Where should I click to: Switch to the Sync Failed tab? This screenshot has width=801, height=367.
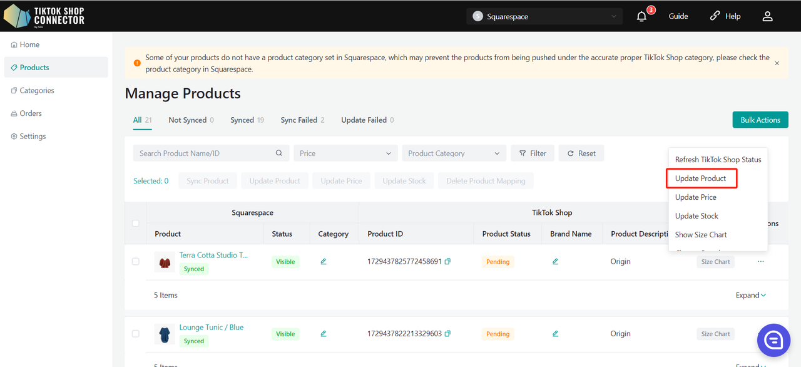tap(302, 120)
